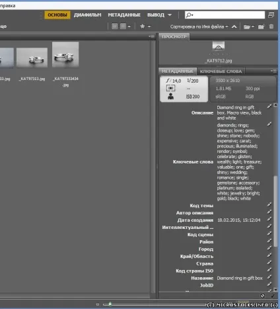280x309 pixels.
Task: Click the trash delete icon
Action: point(271,26)
